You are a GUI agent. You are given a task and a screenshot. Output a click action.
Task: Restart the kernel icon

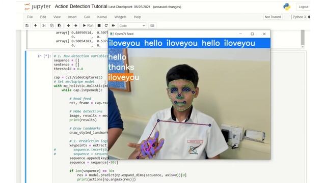106,25
